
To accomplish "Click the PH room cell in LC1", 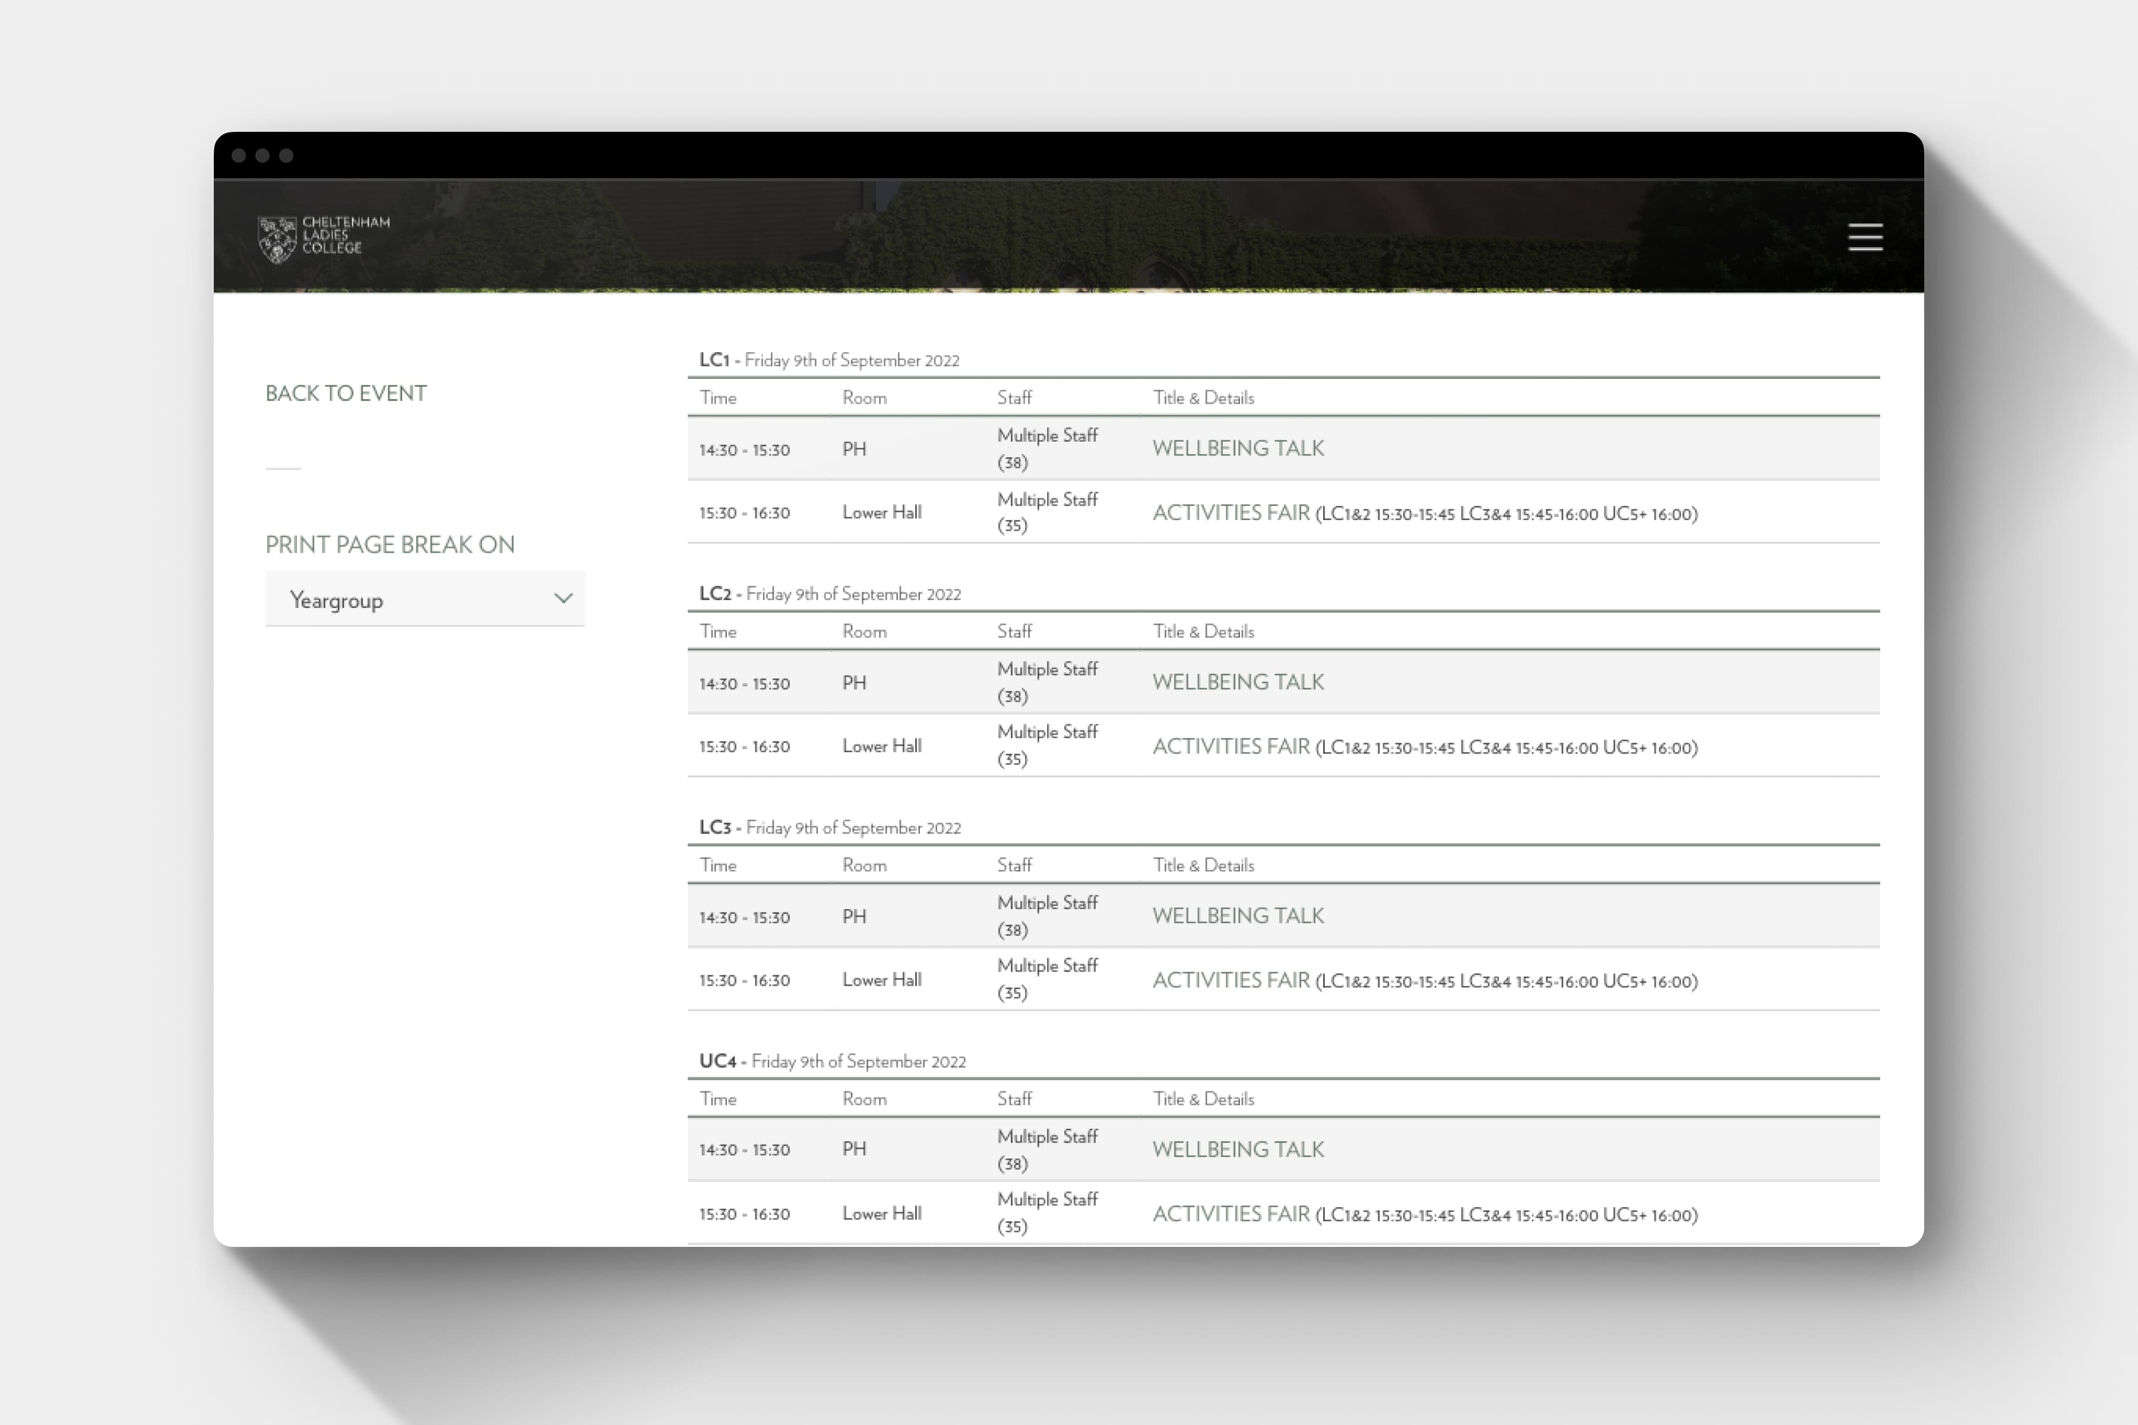I will pyautogui.click(x=855, y=449).
